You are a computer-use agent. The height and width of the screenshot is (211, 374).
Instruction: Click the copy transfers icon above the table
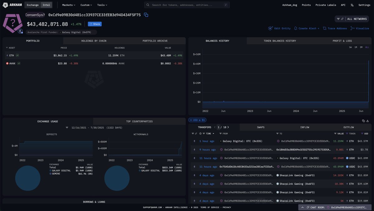pos(363,121)
